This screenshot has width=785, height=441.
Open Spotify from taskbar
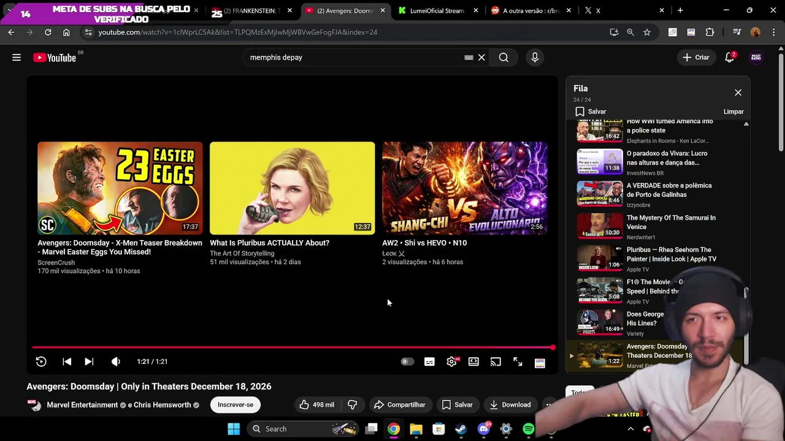pyautogui.click(x=528, y=429)
